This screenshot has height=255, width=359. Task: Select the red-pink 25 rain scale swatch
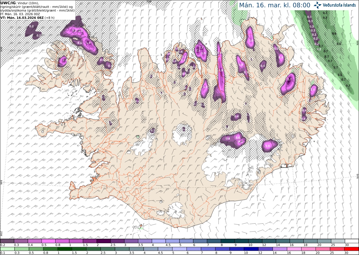[x=338, y=249]
